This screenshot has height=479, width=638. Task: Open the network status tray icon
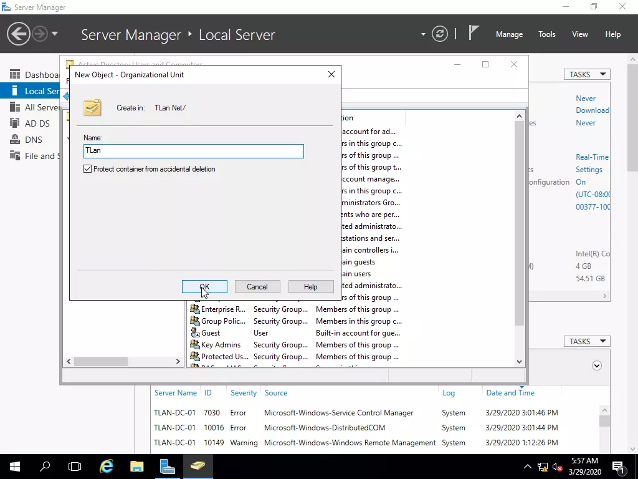click(543, 467)
